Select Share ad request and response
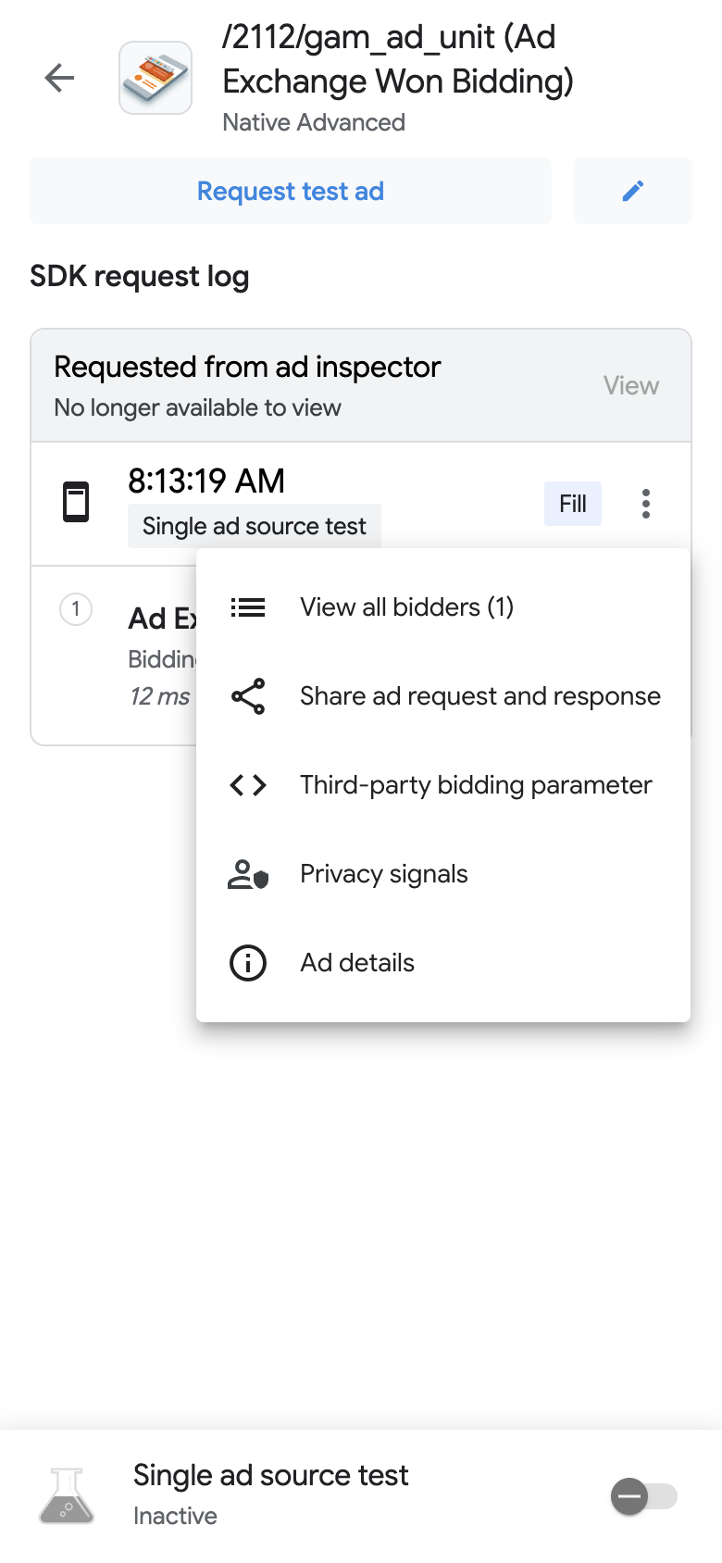This screenshot has width=722, height=1563. 479,695
